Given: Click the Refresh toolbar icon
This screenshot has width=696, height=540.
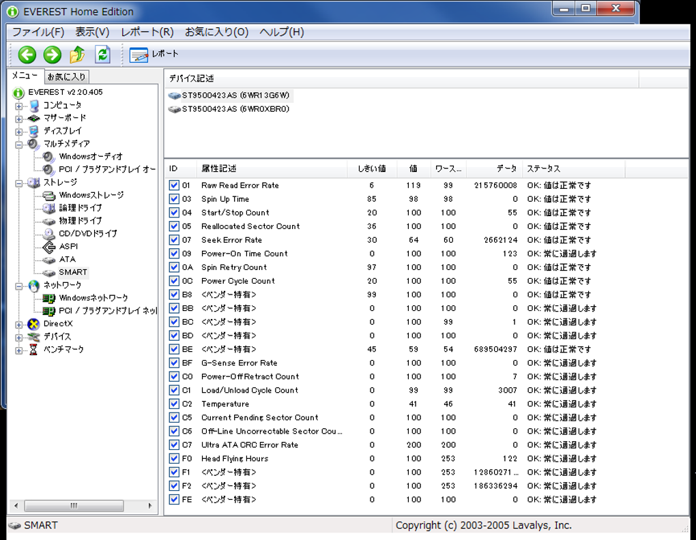Looking at the screenshot, I should 102,55.
